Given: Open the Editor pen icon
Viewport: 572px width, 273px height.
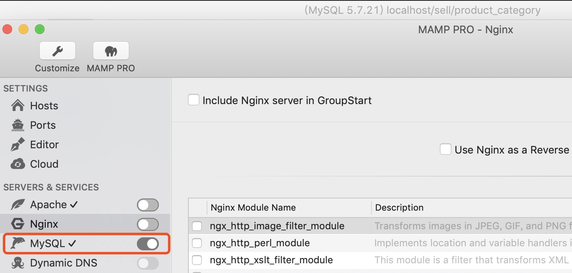Looking at the screenshot, I should coord(18,145).
